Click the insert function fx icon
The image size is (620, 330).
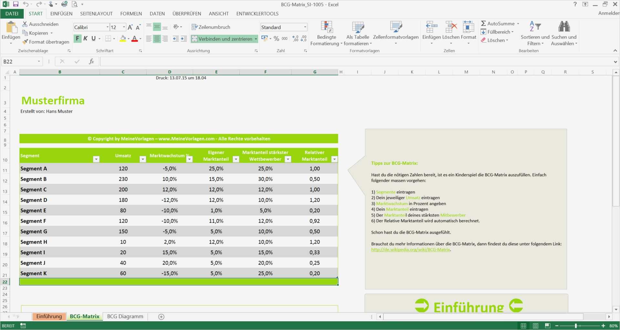pyautogui.click(x=91, y=62)
